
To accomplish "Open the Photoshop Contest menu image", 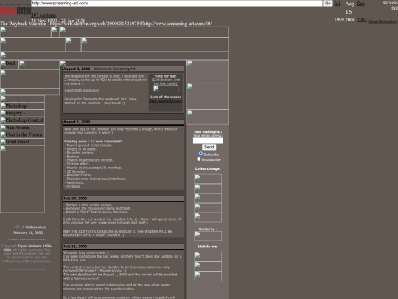I will click(22, 120).
